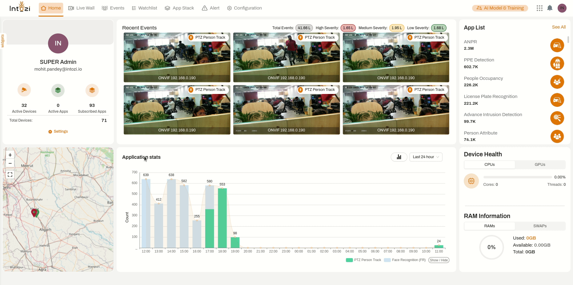The height and width of the screenshot is (285, 573).
Task: Open the Watchlist menu item
Action: [x=147, y=8]
